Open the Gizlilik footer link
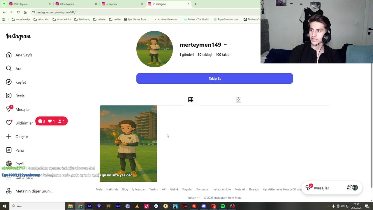The width and height of the screenshot is (373, 210). 174,189
